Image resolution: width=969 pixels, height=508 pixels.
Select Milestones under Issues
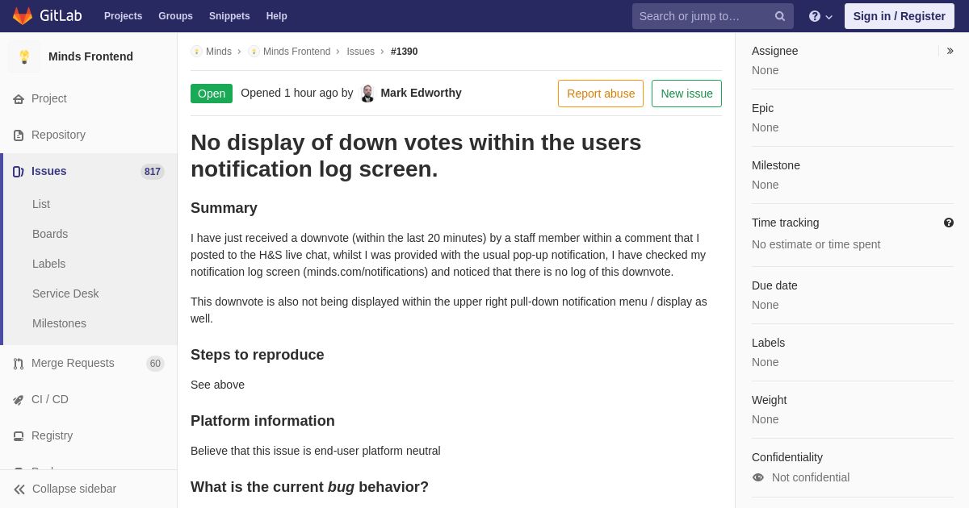[x=59, y=323]
